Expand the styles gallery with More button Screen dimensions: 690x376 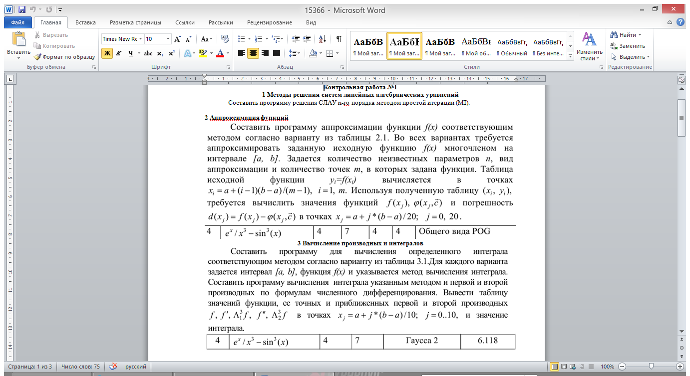coord(570,57)
